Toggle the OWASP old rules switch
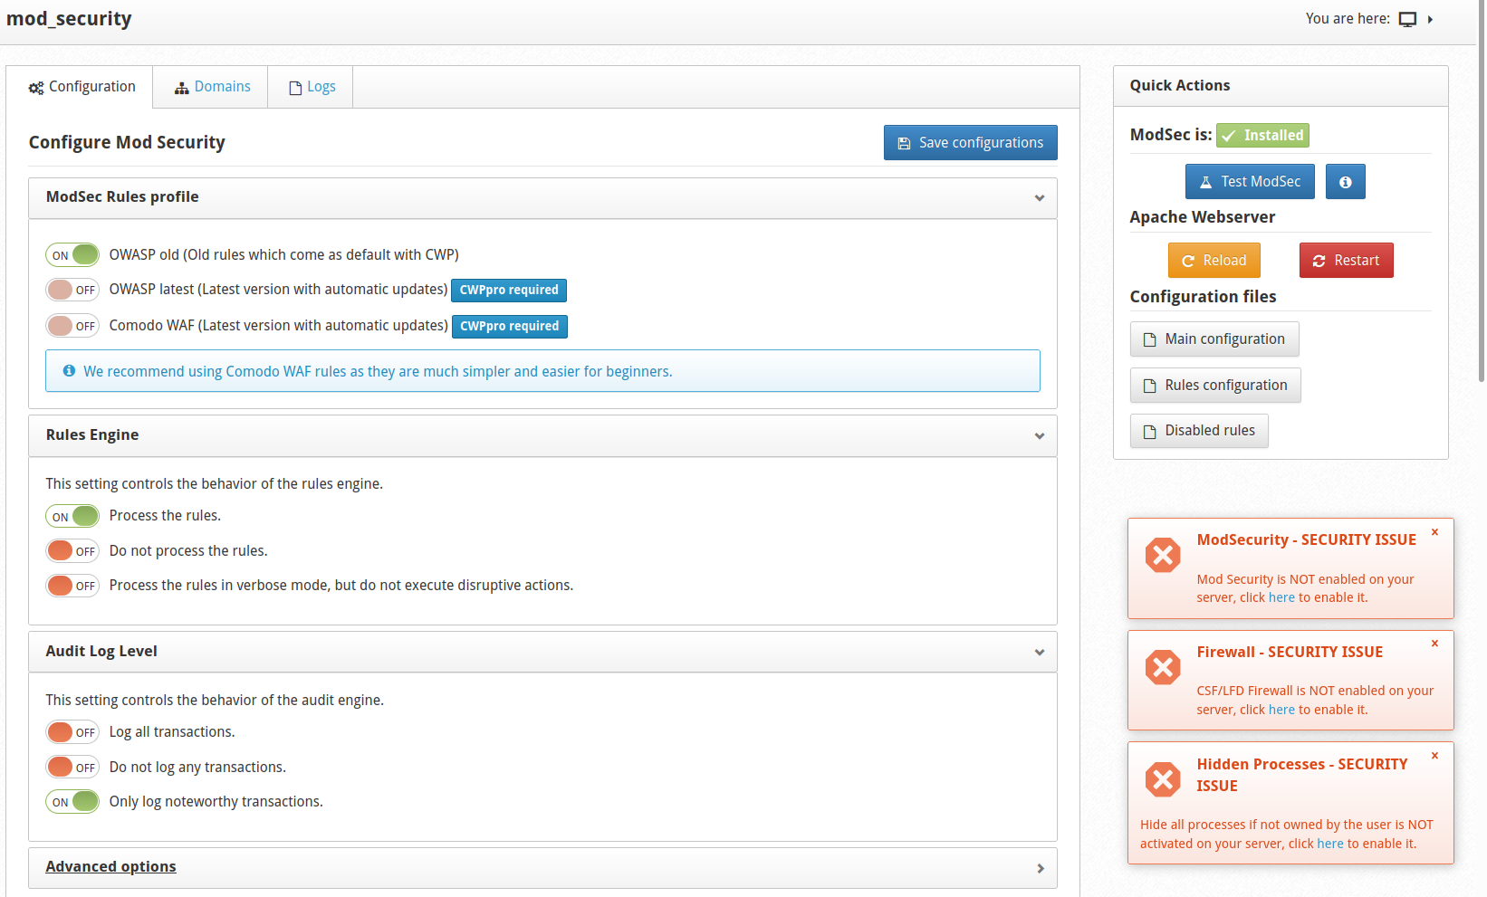 72,255
